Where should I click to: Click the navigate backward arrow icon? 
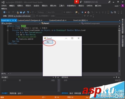(x=4, y=12)
